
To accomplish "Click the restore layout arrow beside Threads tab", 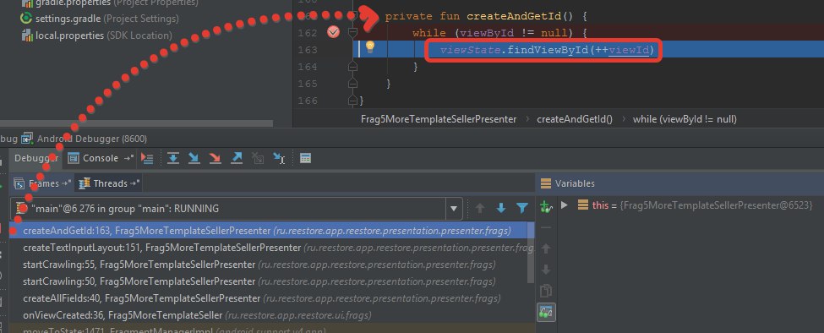I will (135, 183).
